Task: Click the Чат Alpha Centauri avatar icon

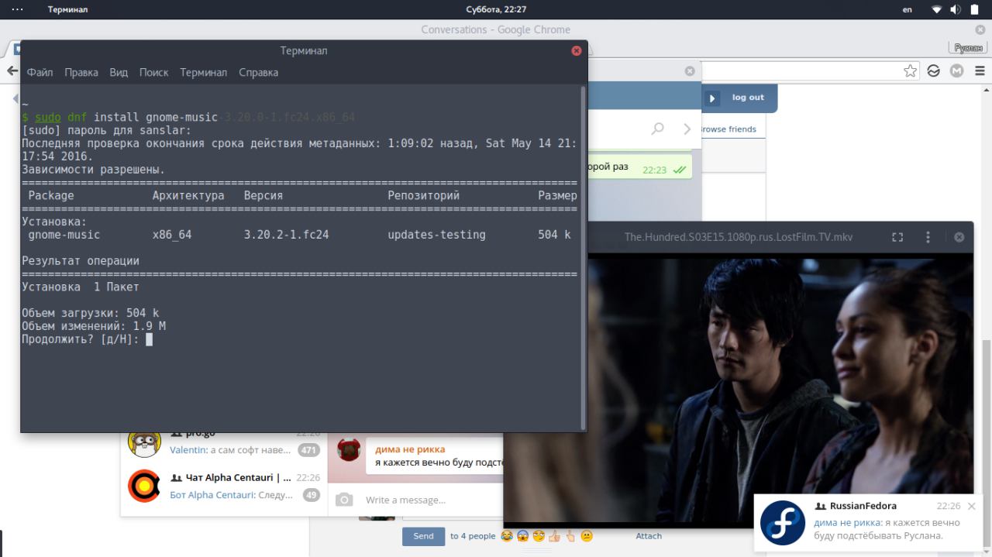Action: click(x=144, y=486)
